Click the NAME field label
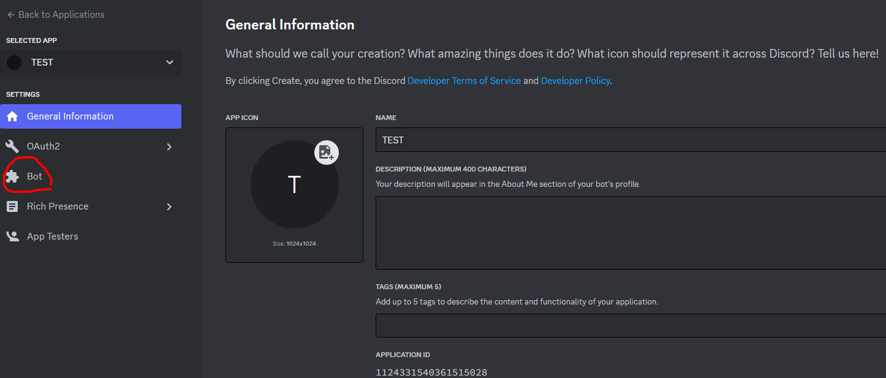This screenshot has width=886, height=378. tap(386, 118)
